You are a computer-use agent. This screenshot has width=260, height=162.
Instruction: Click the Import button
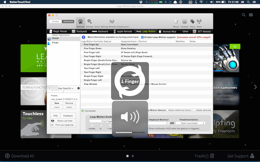[x=57, y=107]
